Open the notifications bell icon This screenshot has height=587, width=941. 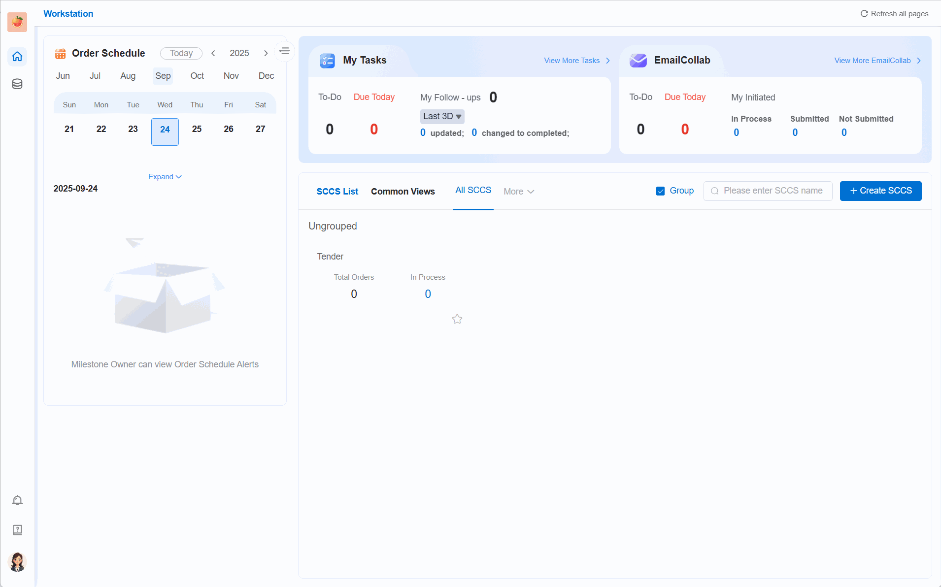pos(17,500)
